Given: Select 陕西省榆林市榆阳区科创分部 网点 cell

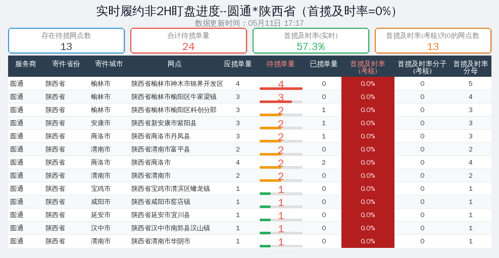Looking at the screenshot, I should pyautogui.click(x=174, y=110).
